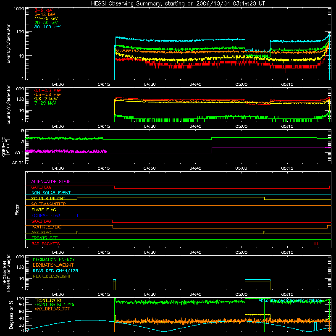Click the HESSI Observing Summary title
The height and width of the screenshot is (336, 336).
[x=178, y=3]
